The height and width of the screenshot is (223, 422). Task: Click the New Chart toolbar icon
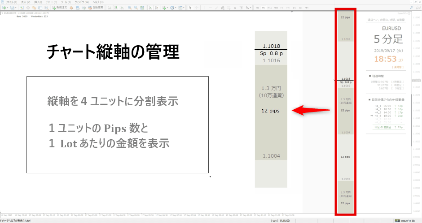4,8
